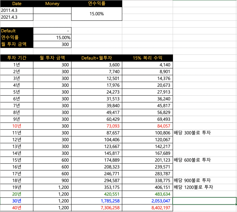Select the 투자 기간 column header

[x=17, y=58]
